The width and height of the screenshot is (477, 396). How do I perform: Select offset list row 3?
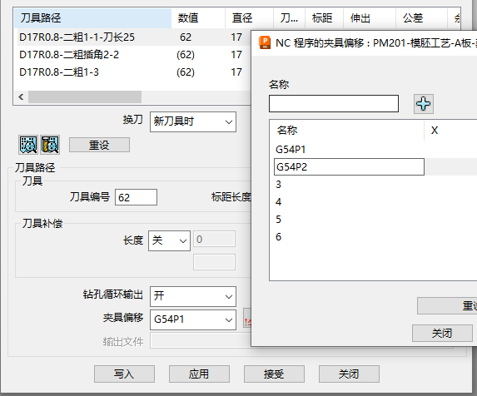pos(373,185)
